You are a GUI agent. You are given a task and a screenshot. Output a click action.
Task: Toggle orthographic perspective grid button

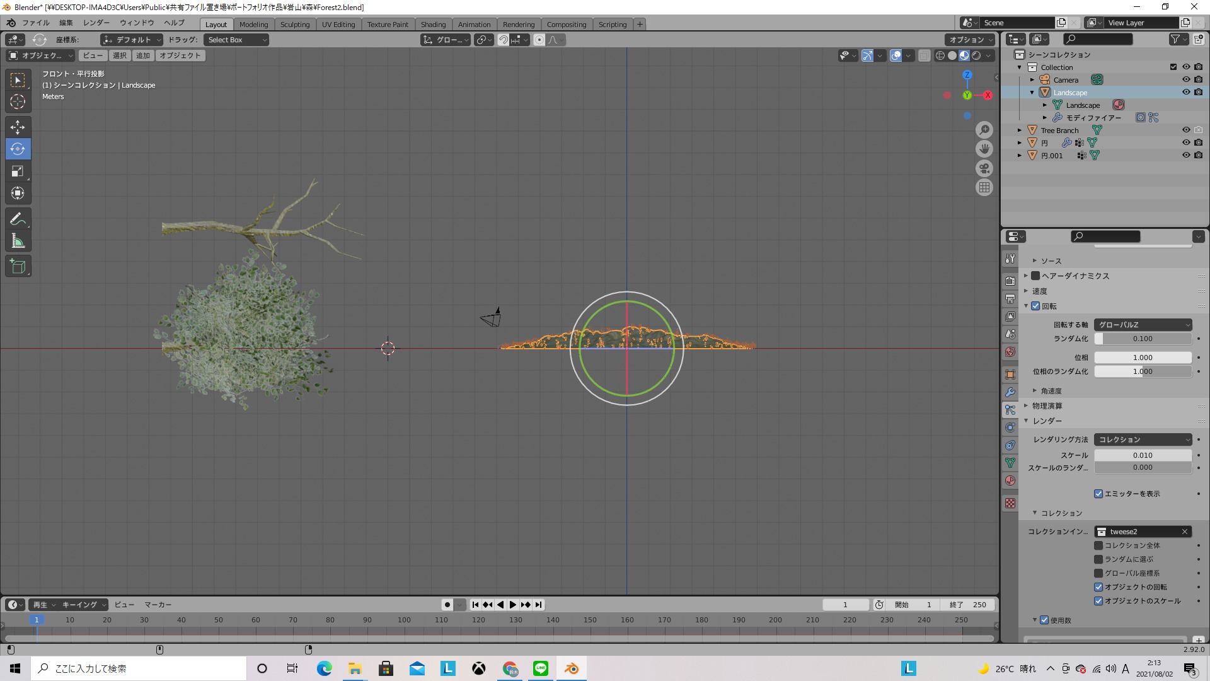984,187
